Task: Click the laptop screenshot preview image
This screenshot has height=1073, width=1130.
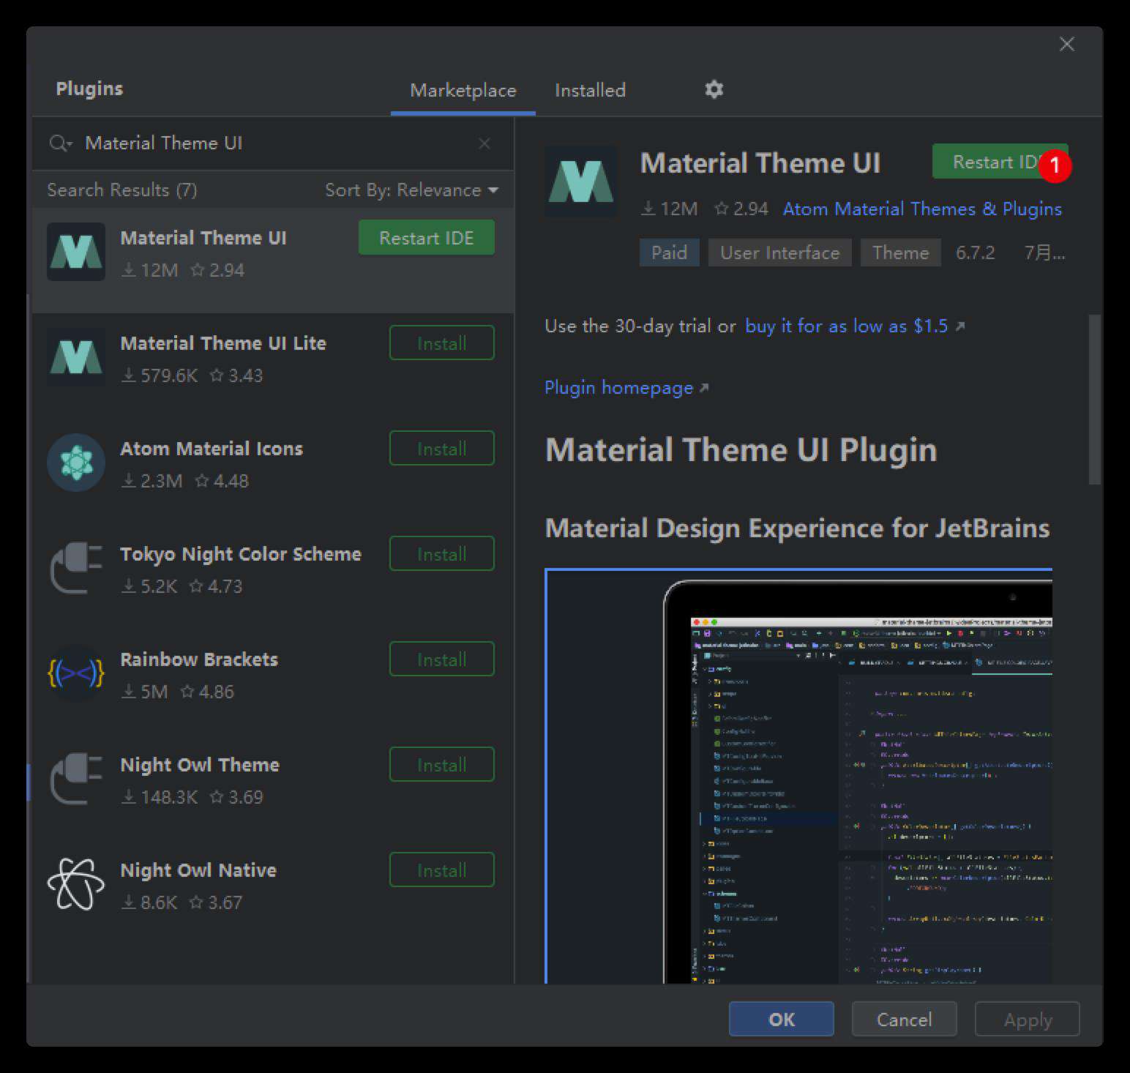Action: [x=798, y=776]
